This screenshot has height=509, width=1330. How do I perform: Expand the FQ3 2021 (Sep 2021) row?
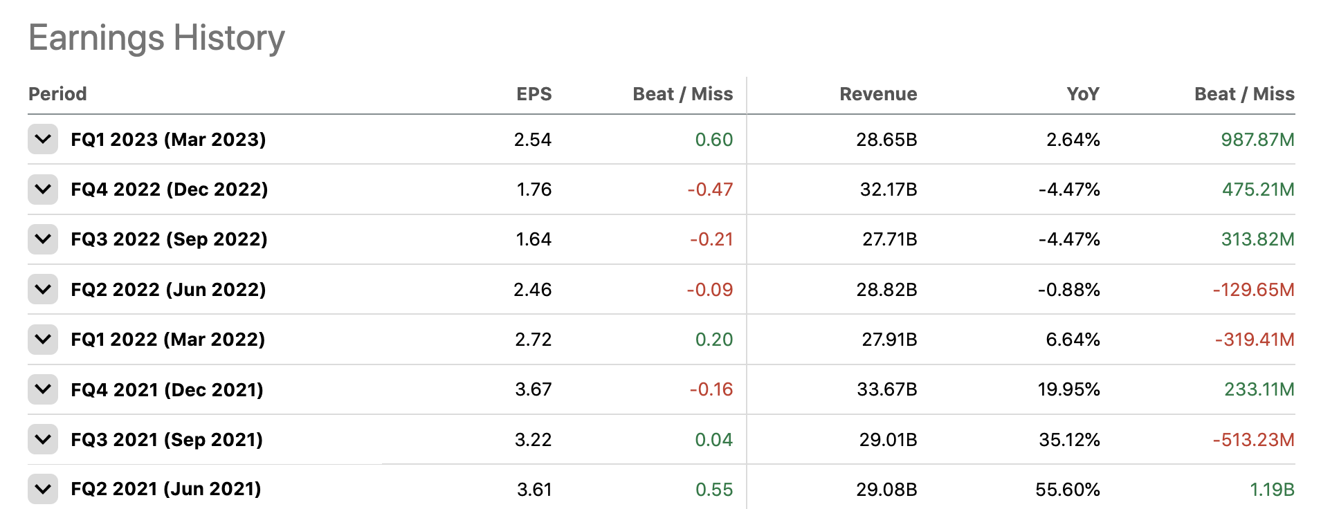point(43,439)
